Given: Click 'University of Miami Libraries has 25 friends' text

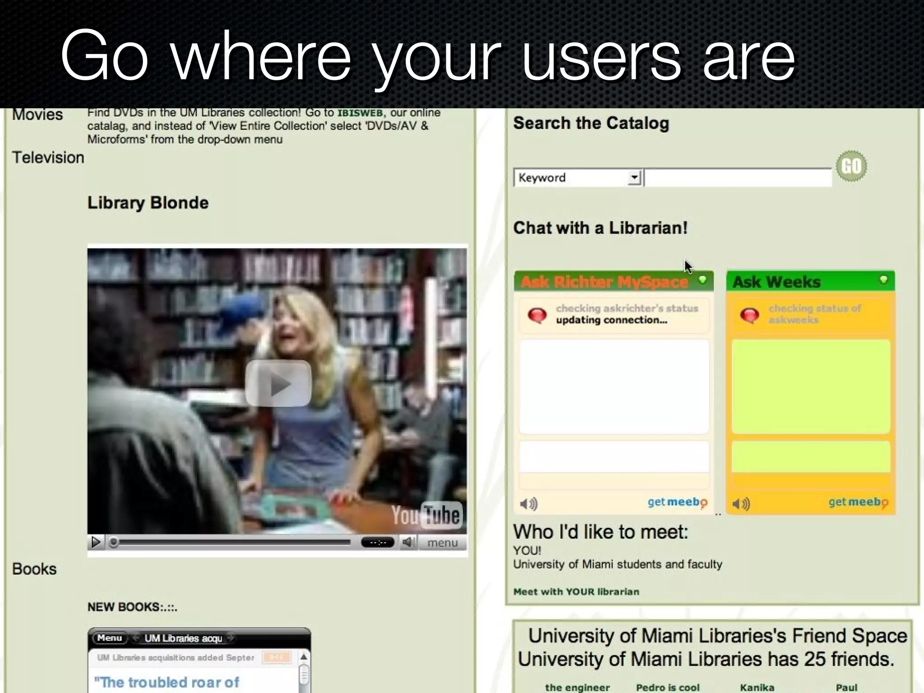Looking at the screenshot, I should 706,659.
